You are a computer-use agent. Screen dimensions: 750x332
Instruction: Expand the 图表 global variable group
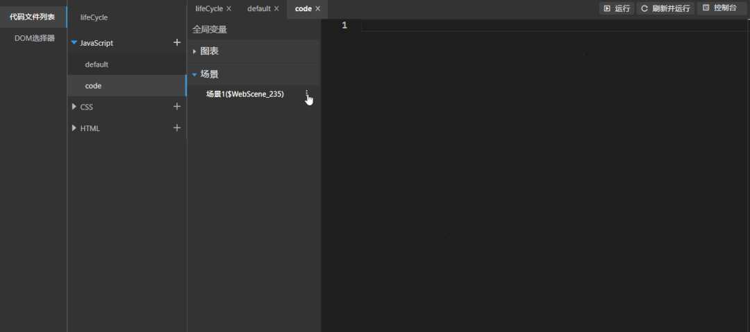coord(194,51)
